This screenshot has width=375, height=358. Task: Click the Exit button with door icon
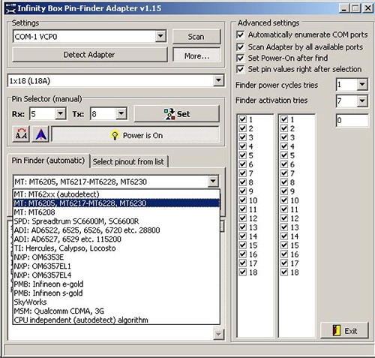click(344, 330)
